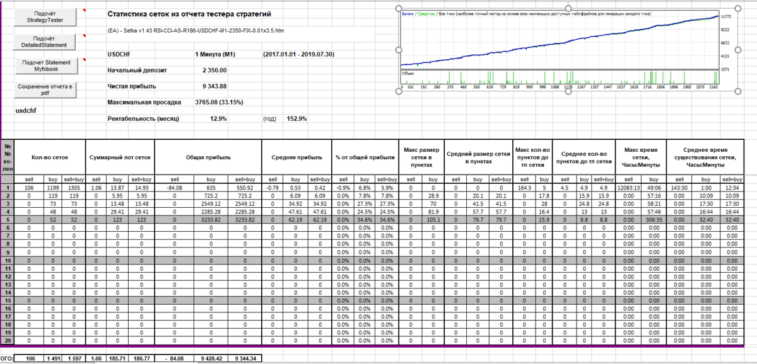This screenshot has height=364, width=757.
Task: Select the uppercase USDCHF symbol cell
Action: click(x=120, y=55)
